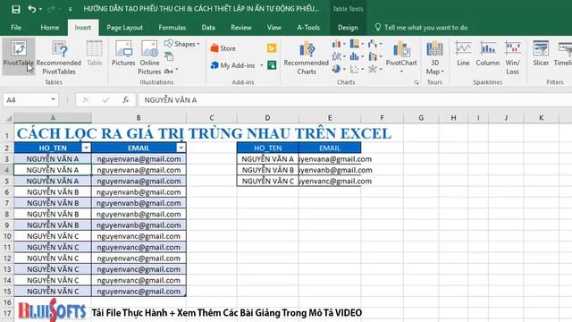The height and width of the screenshot is (322, 572).
Task: Open Online Pictures search
Action: pyautogui.click(x=149, y=57)
